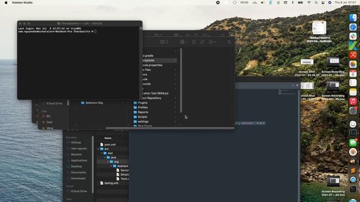Open AirDrop in Finder sidebar
The height and width of the screenshot is (202, 360).
[x=76, y=143]
